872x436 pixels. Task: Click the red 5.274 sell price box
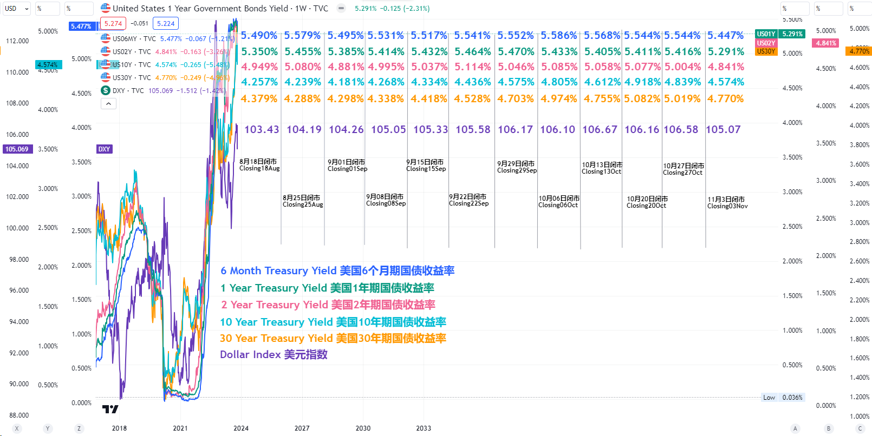(x=113, y=23)
